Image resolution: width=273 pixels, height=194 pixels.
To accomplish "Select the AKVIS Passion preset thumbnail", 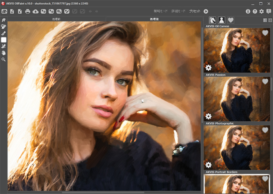I will [x=237, y=99].
